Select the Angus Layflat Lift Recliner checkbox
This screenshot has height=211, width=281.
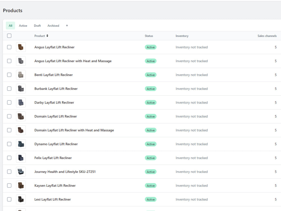(x=9, y=47)
